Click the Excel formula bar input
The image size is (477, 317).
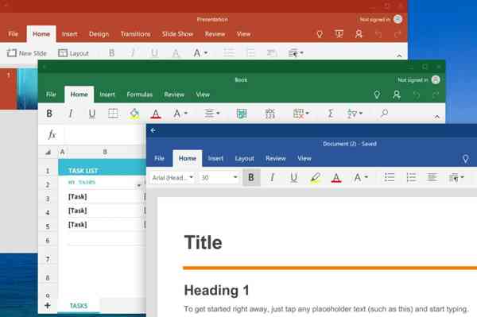[x=103, y=134]
